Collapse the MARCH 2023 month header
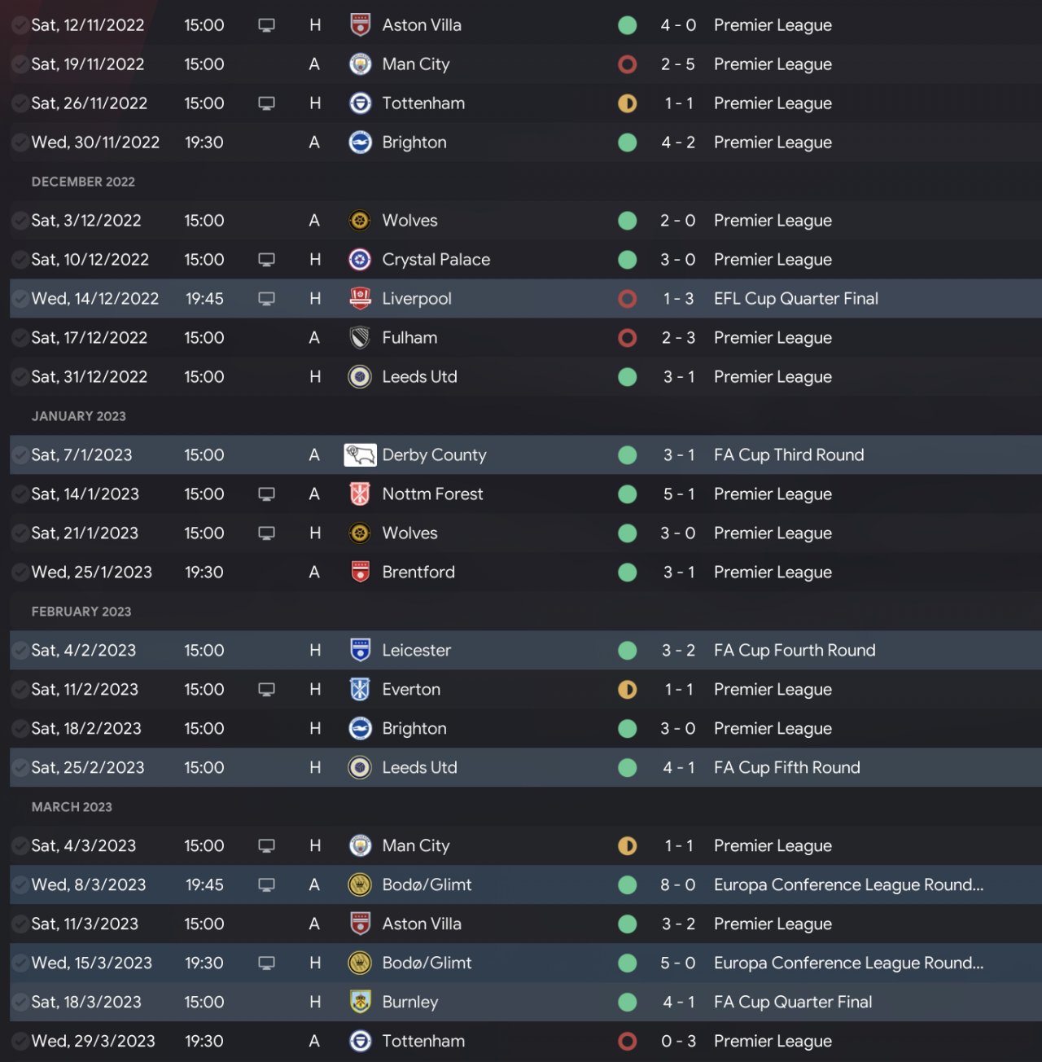Viewport: 1042px width, 1062px height. point(72,807)
